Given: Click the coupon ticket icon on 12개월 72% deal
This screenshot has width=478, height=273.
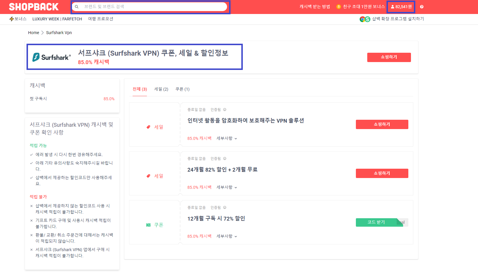Looking at the screenshot, I should pos(148,225).
